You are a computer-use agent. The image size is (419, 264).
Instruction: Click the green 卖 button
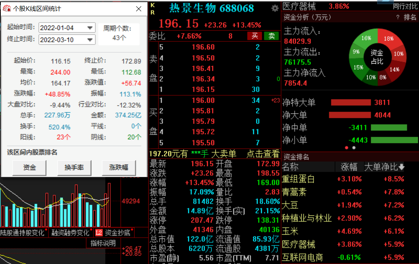[272, 36]
